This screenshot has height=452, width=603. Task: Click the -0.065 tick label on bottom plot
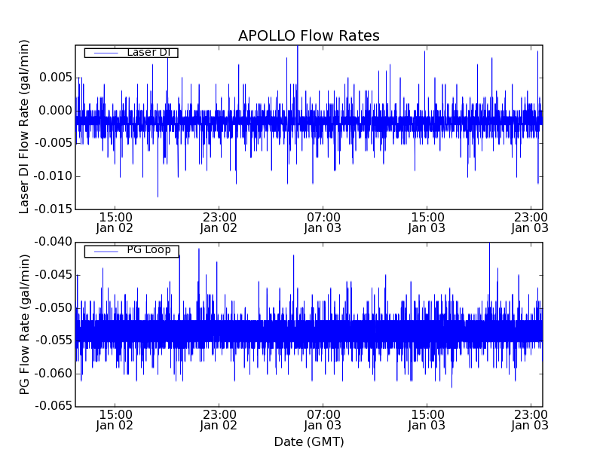coord(54,406)
